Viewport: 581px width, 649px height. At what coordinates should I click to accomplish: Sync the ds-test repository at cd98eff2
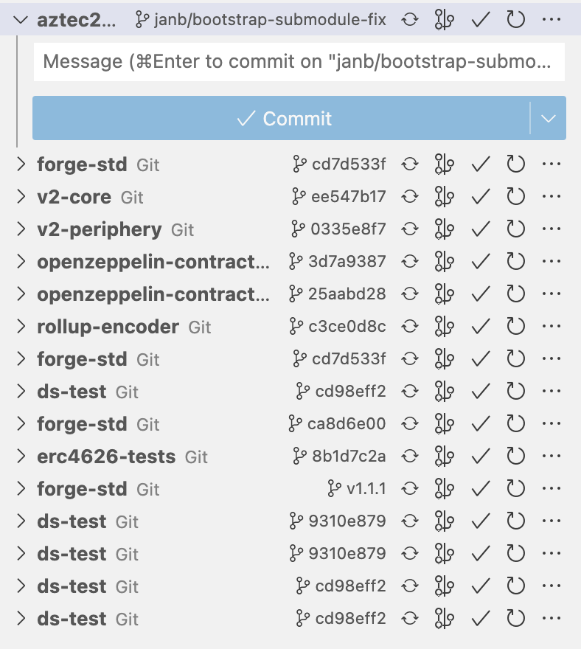[x=410, y=391]
